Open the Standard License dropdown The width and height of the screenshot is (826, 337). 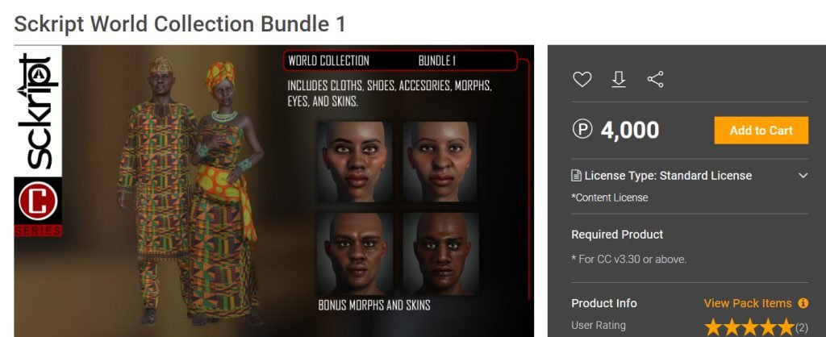690,175
